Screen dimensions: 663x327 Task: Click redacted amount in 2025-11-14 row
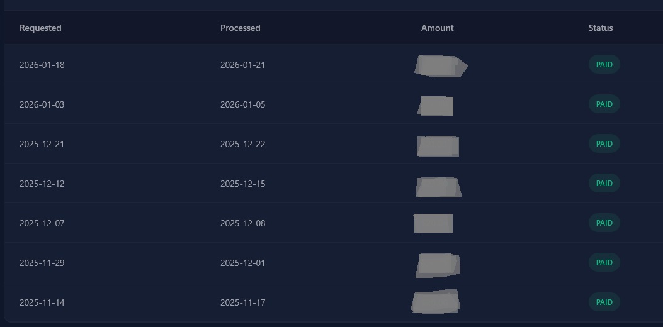(436, 302)
